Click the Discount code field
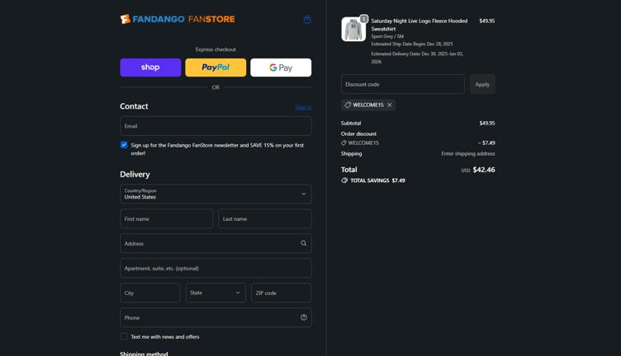Screen dimensions: 621x356 pos(402,84)
